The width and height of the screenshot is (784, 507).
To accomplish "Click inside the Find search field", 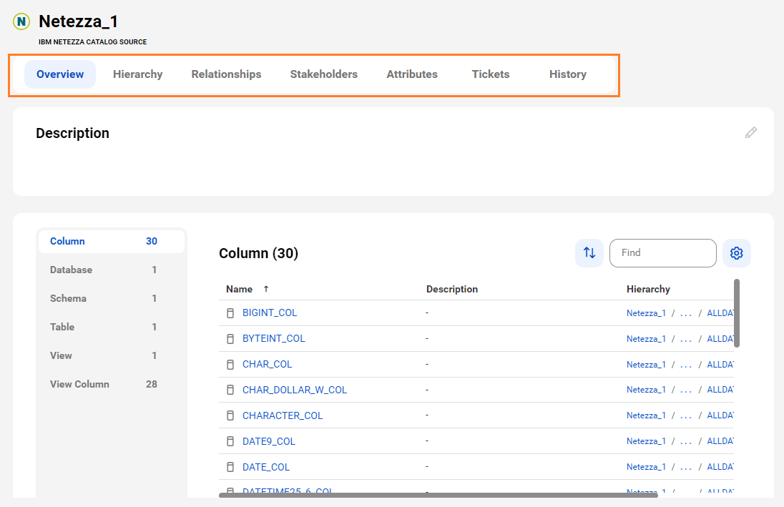I will pos(662,253).
